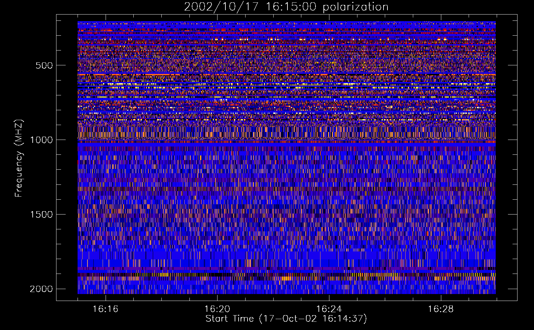Click the '500' frequency tick label

click(44, 65)
